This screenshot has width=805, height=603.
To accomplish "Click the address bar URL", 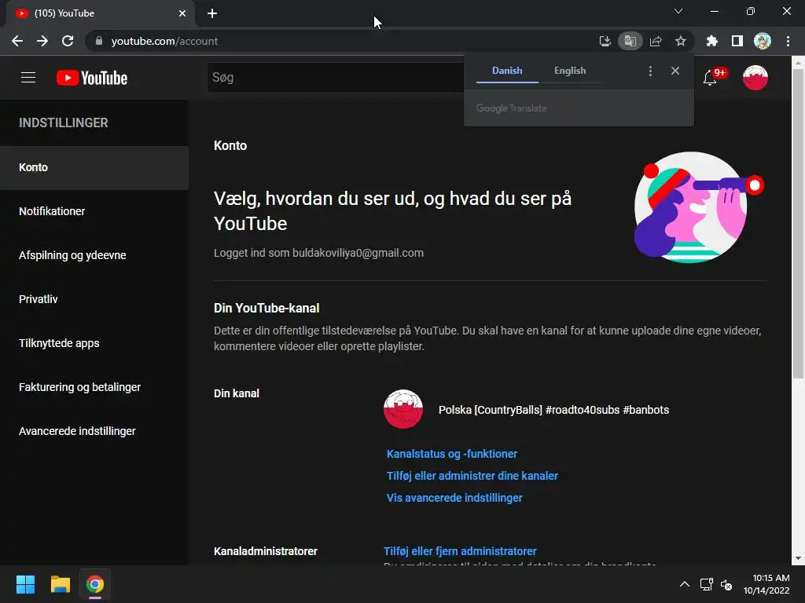I will pos(164,41).
